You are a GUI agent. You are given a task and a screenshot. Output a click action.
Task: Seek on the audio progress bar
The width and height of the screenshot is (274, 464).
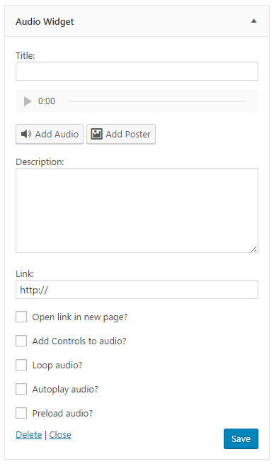156,101
